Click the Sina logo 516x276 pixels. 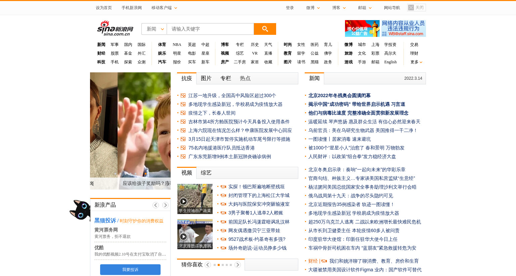(115, 28)
